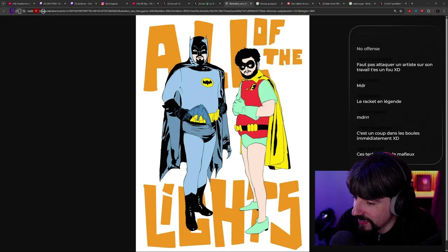Image resolution: width=448 pixels, height=252 pixels.
Task: Close the Illustration_sans_titre tab
Action: [x=251, y=3]
